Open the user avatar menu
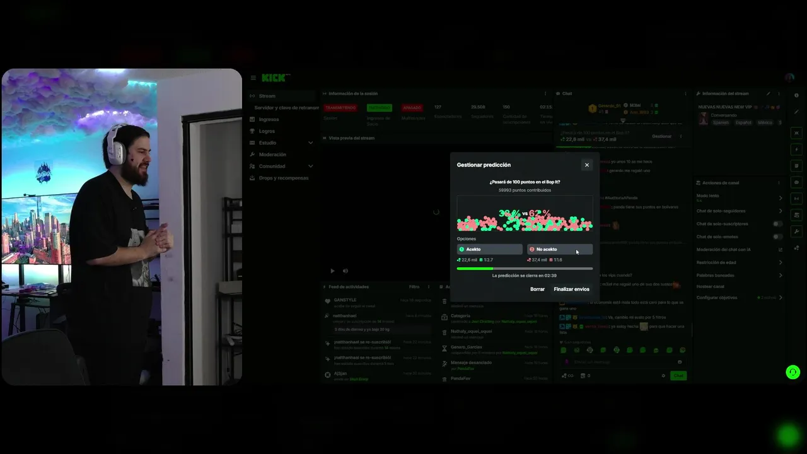The image size is (807, 454). coord(790,78)
